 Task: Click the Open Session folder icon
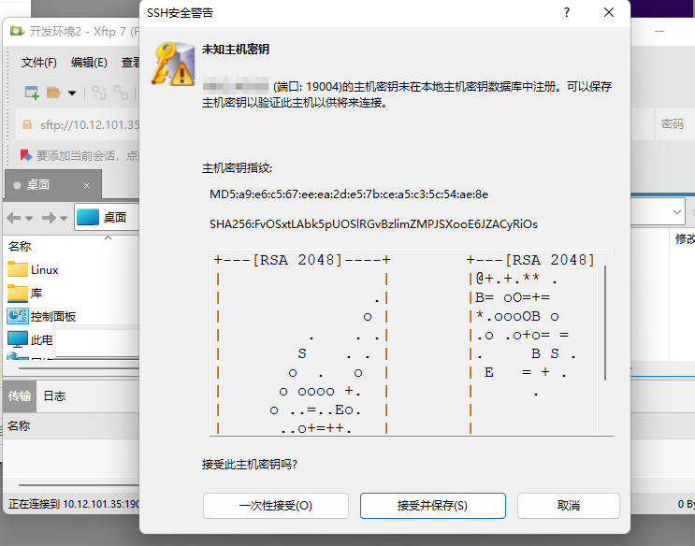pyautogui.click(x=54, y=93)
